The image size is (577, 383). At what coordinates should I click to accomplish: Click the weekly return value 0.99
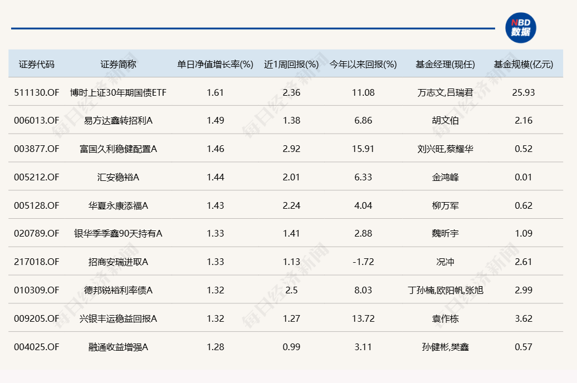[x=291, y=347]
